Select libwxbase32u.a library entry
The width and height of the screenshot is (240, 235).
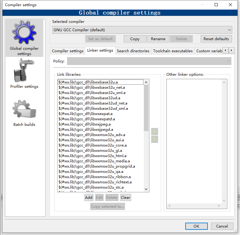[101, 82]
